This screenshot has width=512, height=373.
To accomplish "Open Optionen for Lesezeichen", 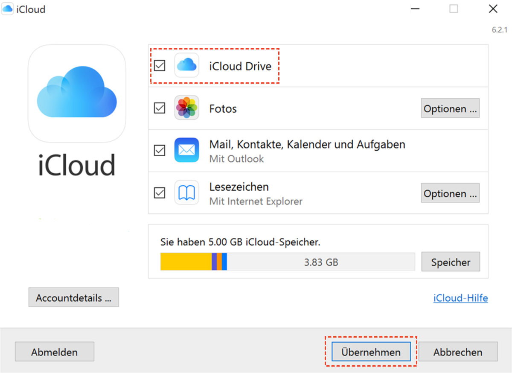I will [x=450, y=193].
